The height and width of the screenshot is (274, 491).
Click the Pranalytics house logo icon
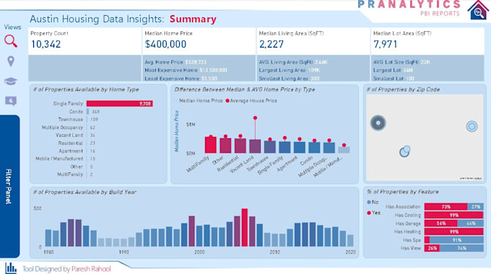(x=478, y=11)
